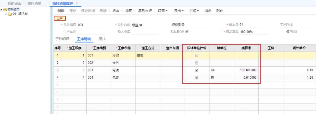Image resolution: width=316 pixels, height=114 pixels.
Task: Uncheck 按辅单位计价 for 电镀 row
Action: [x=197, y=70]
